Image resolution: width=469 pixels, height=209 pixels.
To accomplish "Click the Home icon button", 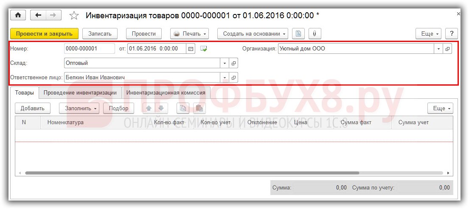I will pos(18,15).
